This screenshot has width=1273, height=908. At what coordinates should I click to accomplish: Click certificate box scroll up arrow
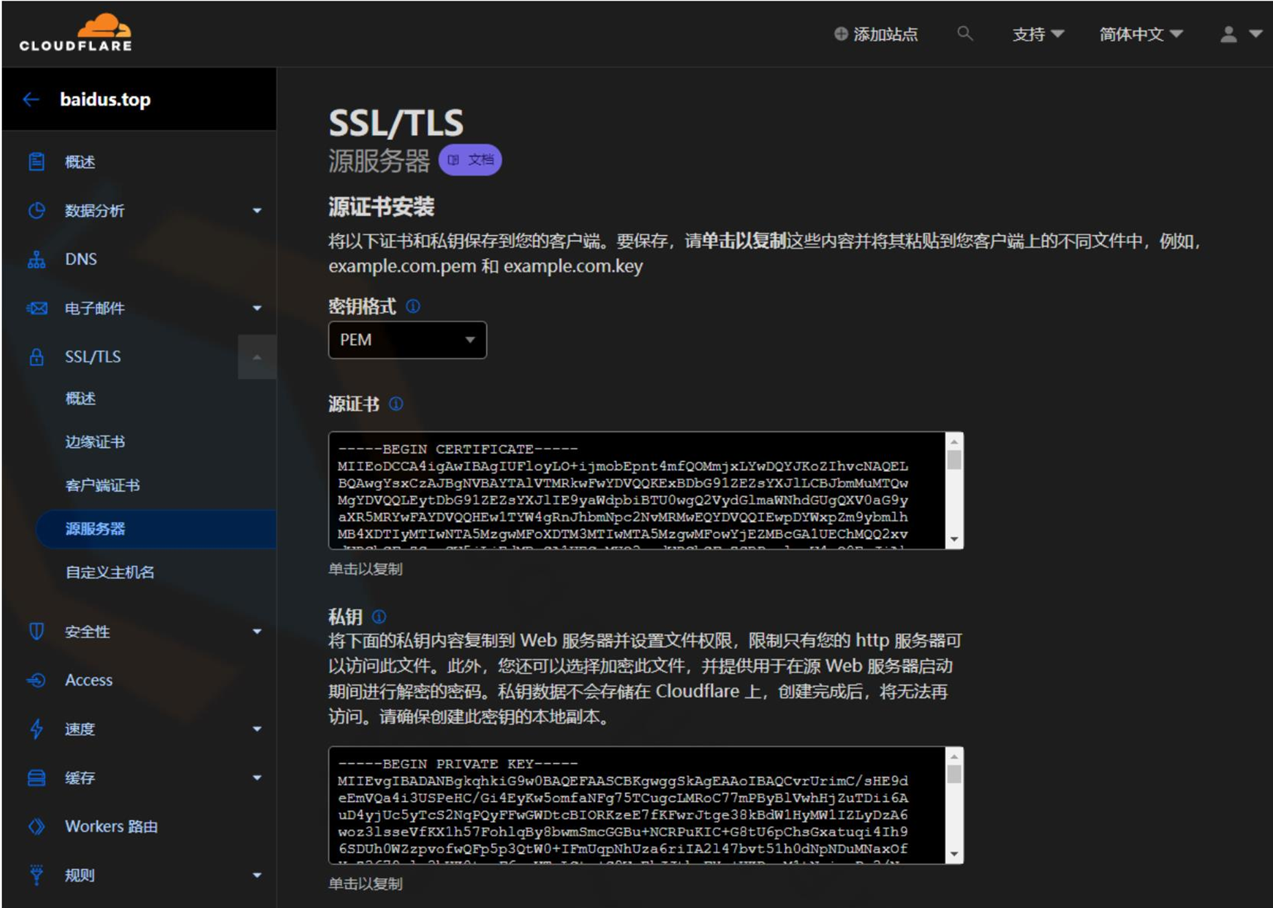[954, 442]
